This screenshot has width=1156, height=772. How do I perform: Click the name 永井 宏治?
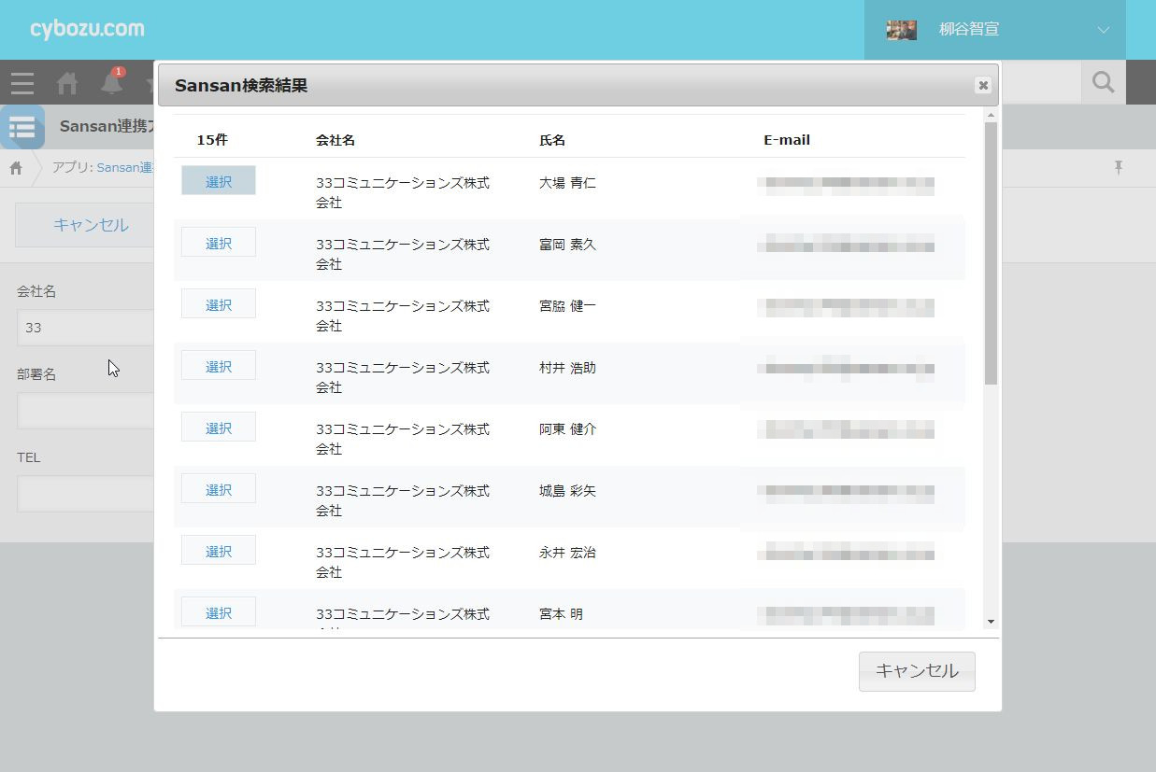coord(567,553)
